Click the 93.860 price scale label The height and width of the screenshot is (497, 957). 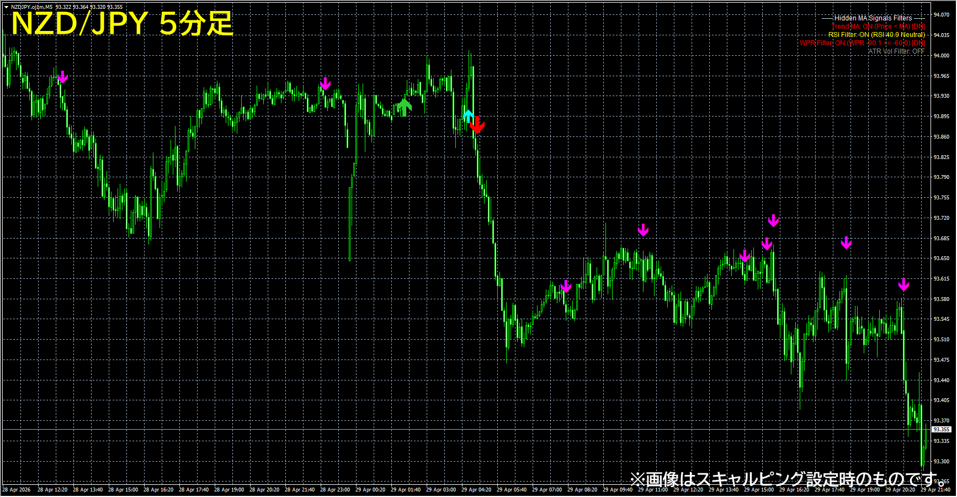tap(942, 136)
